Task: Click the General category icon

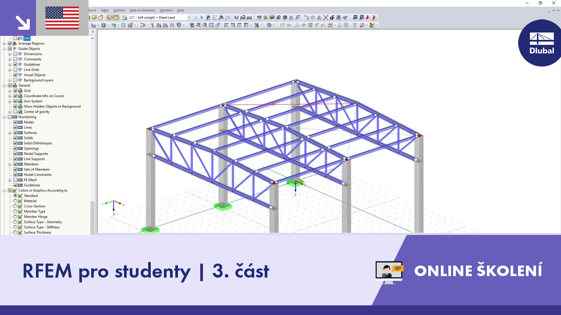Action: click(15, 85)
